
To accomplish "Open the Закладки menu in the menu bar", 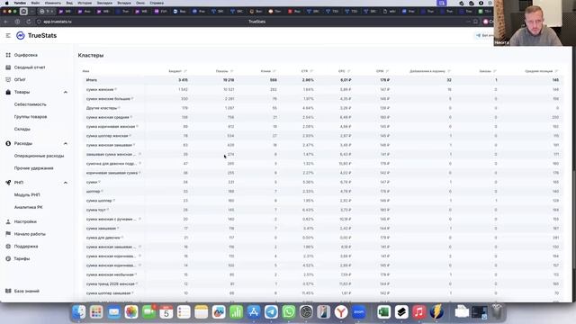I will click(104, 3).
